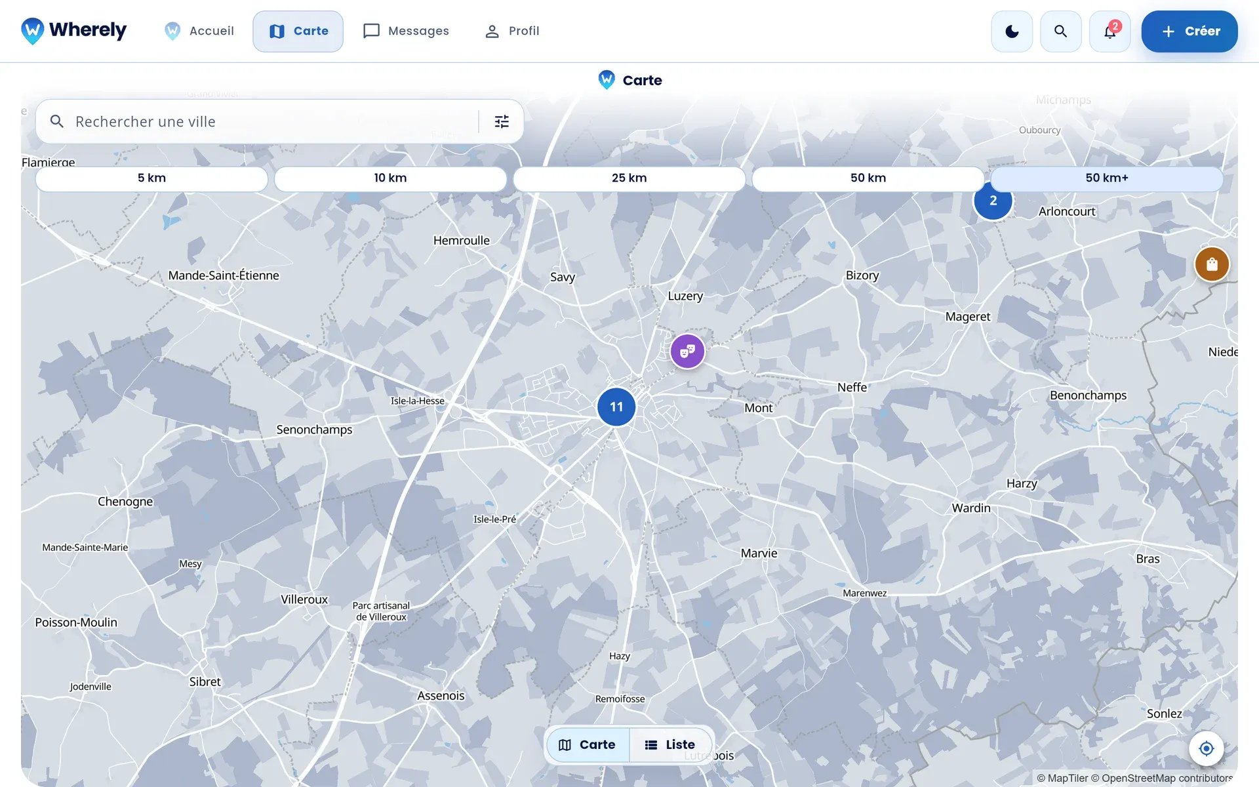The width and height of the screenshot is (1259, 787).
Task: Open search with header magnifier icon
Action: [1060, 31]
